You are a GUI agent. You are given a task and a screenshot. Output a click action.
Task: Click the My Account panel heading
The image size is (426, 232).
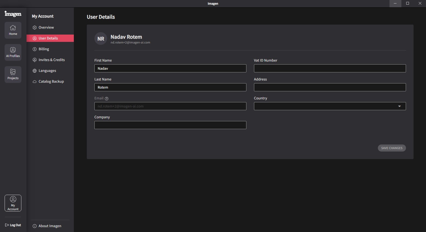(x=43, y=16)
